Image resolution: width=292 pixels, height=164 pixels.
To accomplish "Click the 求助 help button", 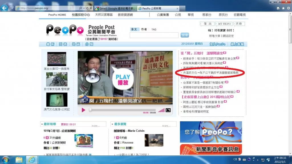I will coord(239,24).
